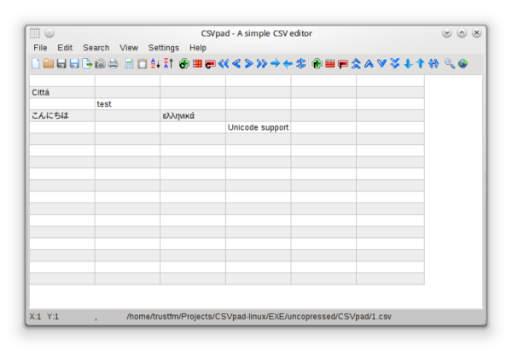Open the View menu
The height and width of the screenshot is (351, 512).
pos(129,48)
